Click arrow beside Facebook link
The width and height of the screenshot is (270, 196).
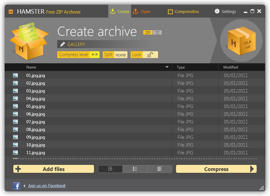tap(24, 186)
